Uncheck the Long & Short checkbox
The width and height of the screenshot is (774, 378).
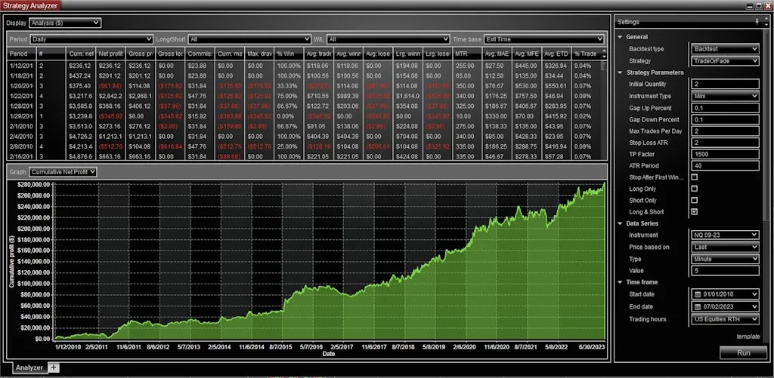pyautogui.click(x=695, y=212)
